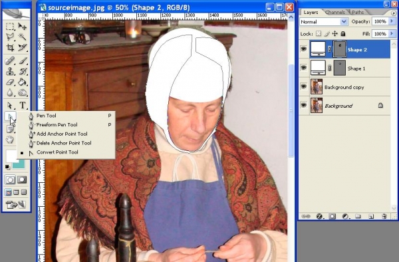Select the Rectangular Marquee tool
Screen dimensions: 399x262
tap(10, 26)
